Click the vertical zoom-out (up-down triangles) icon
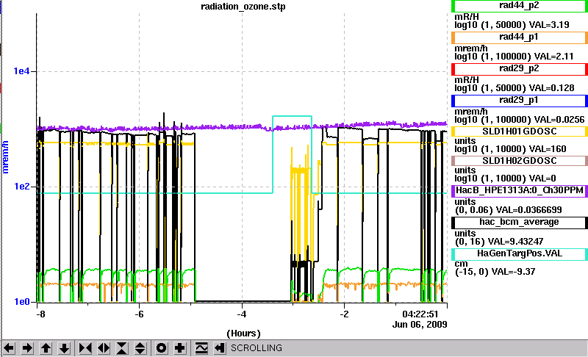The image size is (588, 357). [140, 348]
